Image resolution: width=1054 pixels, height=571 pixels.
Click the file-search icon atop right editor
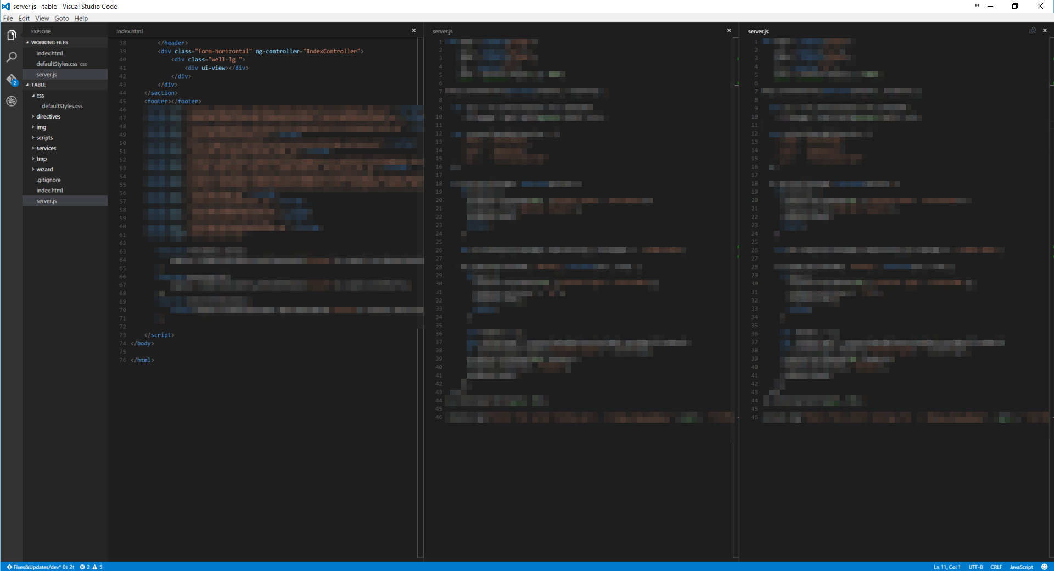coord(1032,31)
